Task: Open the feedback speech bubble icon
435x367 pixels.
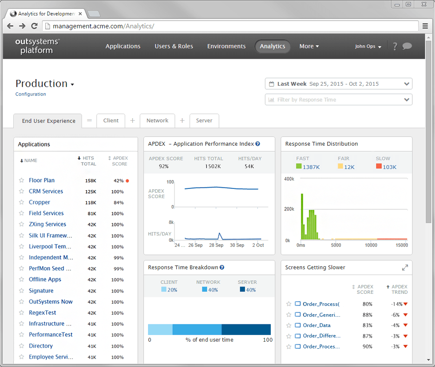Action: (x=407, y=46)
